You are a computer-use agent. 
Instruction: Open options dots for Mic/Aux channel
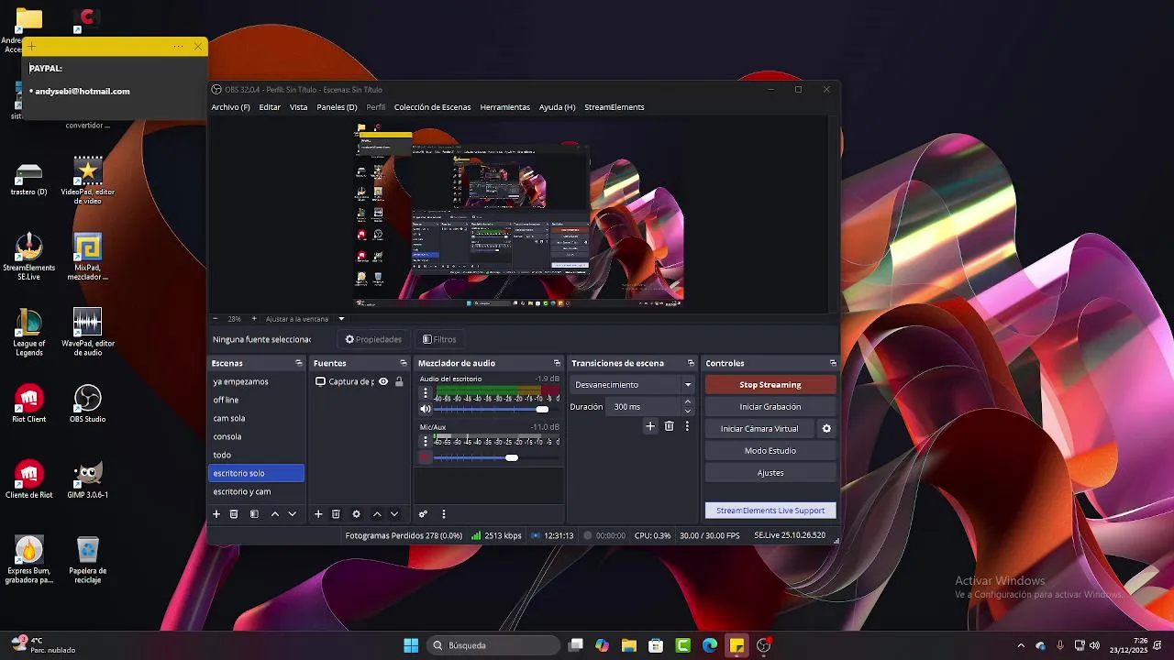pyautogui.click(x=425, y=441)
